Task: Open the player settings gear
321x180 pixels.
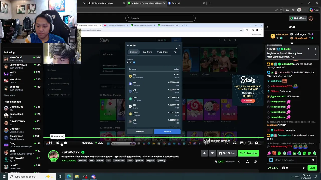Action: tap(256, 143)
